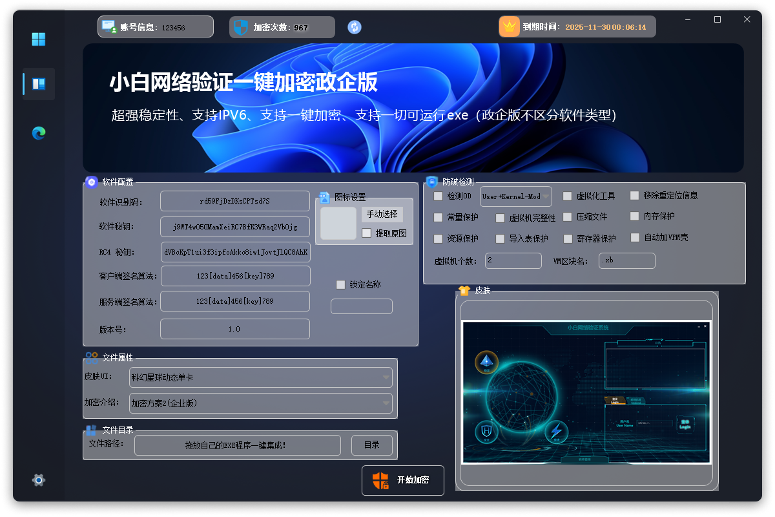Check the 自动加VPM壳 option
This screenshot has width=775, height=517.
point(634,237)
